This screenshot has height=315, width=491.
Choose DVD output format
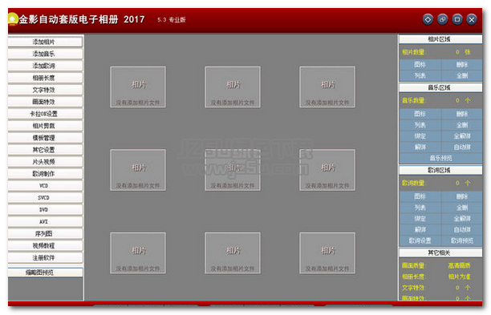45,209
